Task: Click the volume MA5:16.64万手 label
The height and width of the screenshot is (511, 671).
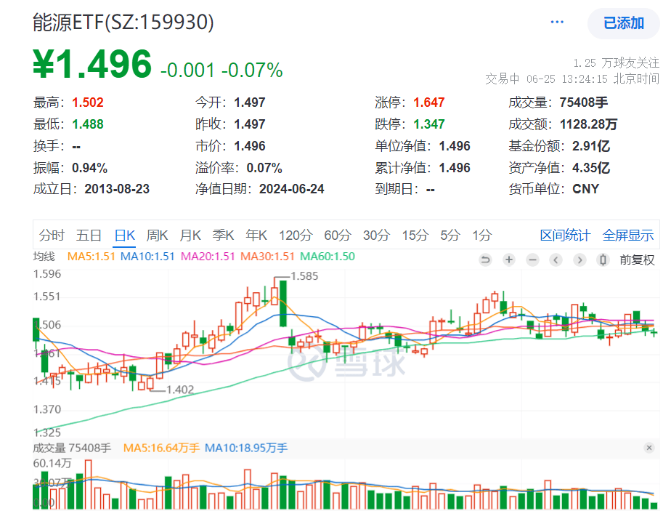Action: 161,448
